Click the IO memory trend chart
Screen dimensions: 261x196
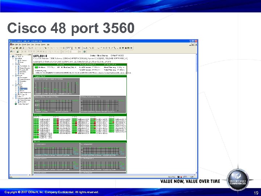pos(103,104)
